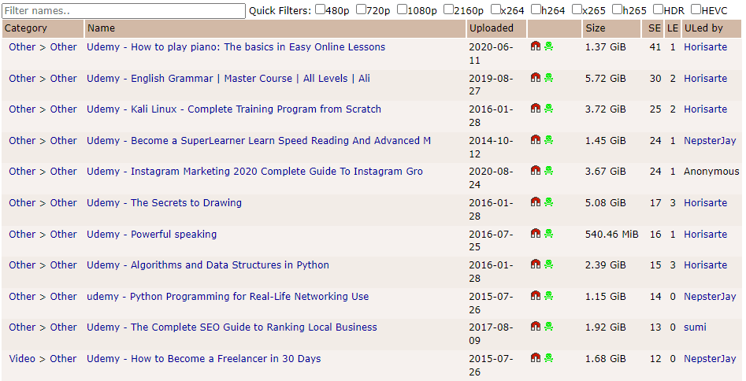Focus the Filter names input field

pos(124,10)
